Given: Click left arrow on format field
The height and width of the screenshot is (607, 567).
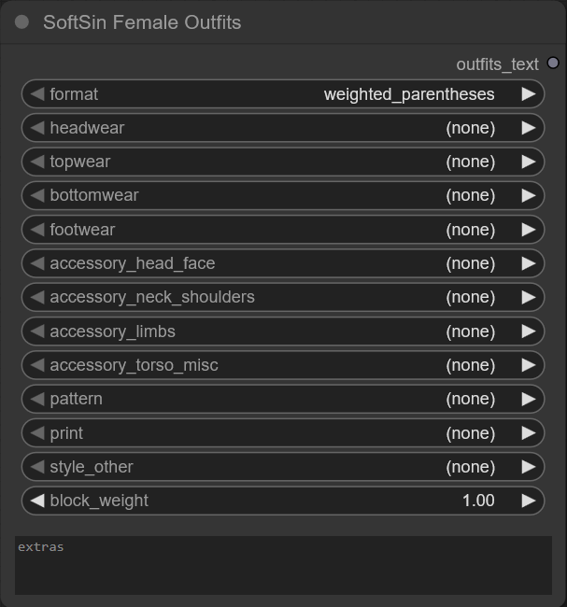Looking at the screenshot, I should point(36,94).
